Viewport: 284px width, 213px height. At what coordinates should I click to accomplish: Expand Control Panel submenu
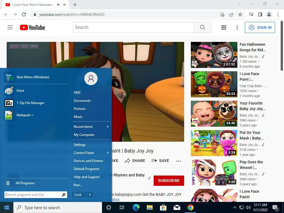[91, 153]
